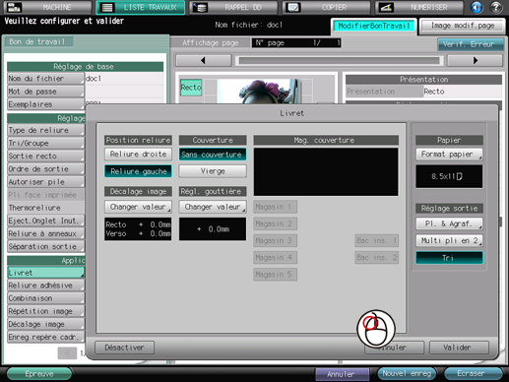Click the page navigation slider bar
This screenshot has width=509, height=382.
pyautogui.click(x=339, y=60)
